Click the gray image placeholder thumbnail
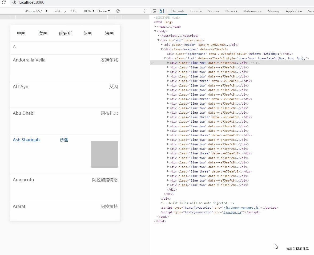 coord(104,154)
